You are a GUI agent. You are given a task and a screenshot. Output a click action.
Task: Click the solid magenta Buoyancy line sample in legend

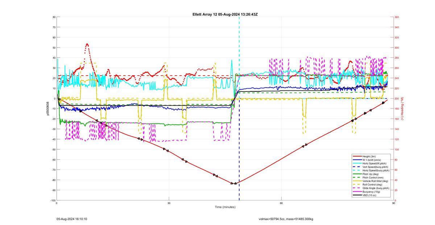click(x=357, y=191)
